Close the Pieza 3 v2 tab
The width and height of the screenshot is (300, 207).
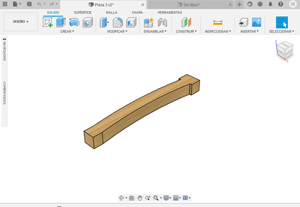click(x=143, y=5)
